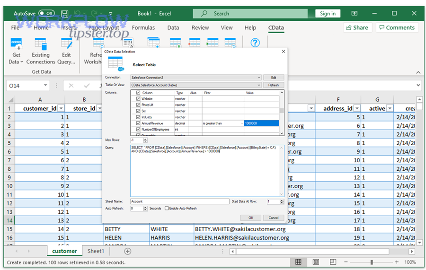The image size is (426, 270).
Task: Check the Enable Auto Refresh checkbox
Action: [167, 208]
